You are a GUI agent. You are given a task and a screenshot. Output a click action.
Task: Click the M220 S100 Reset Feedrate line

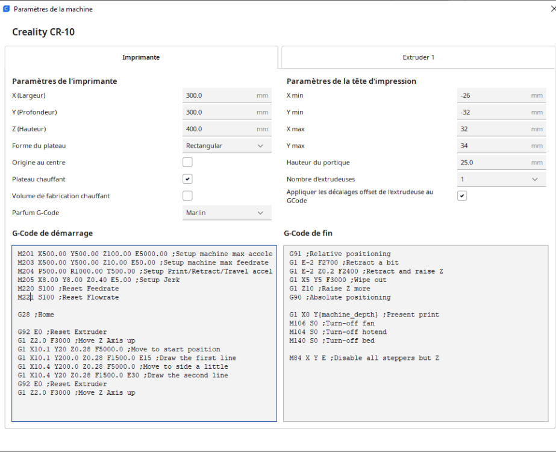pos(68,289)
